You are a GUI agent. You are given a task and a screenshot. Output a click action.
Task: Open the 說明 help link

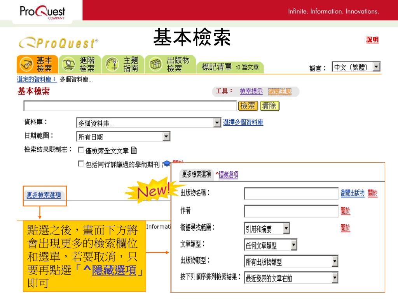pyautogui.click(x=372, y=40)
